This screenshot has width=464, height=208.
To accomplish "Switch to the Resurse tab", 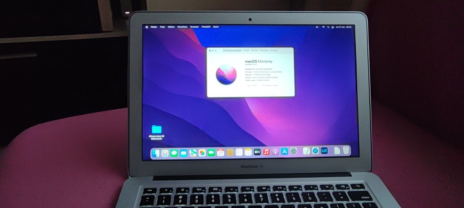I will tap(274, 50).
